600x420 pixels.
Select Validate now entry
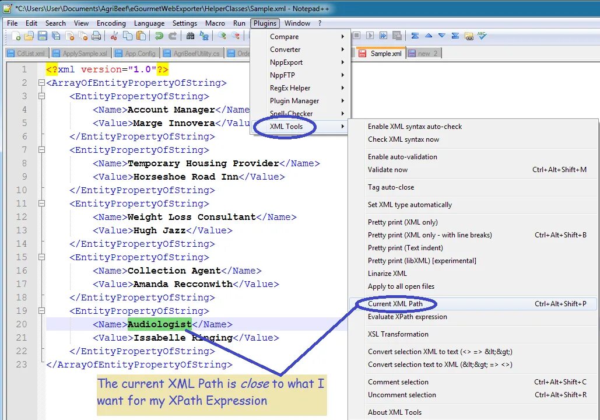point(473,170)
